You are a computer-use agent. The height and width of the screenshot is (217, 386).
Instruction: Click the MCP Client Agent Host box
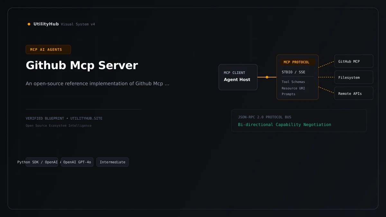pyautogui.click(x=238, y=77)
